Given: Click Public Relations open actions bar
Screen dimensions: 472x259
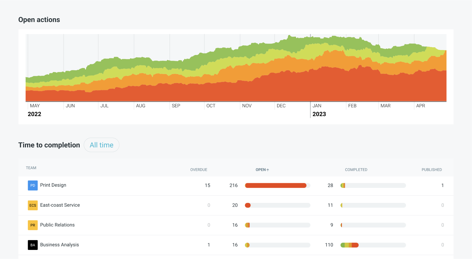Looking at the screenshot, I should pyautogui.click(x=277, y=225).
